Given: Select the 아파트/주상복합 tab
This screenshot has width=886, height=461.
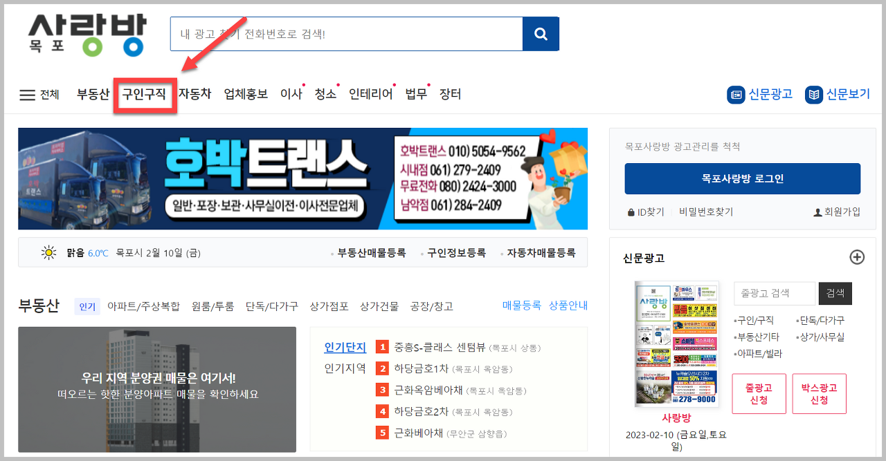Looking at the screenshot, I should pos(143,306).
